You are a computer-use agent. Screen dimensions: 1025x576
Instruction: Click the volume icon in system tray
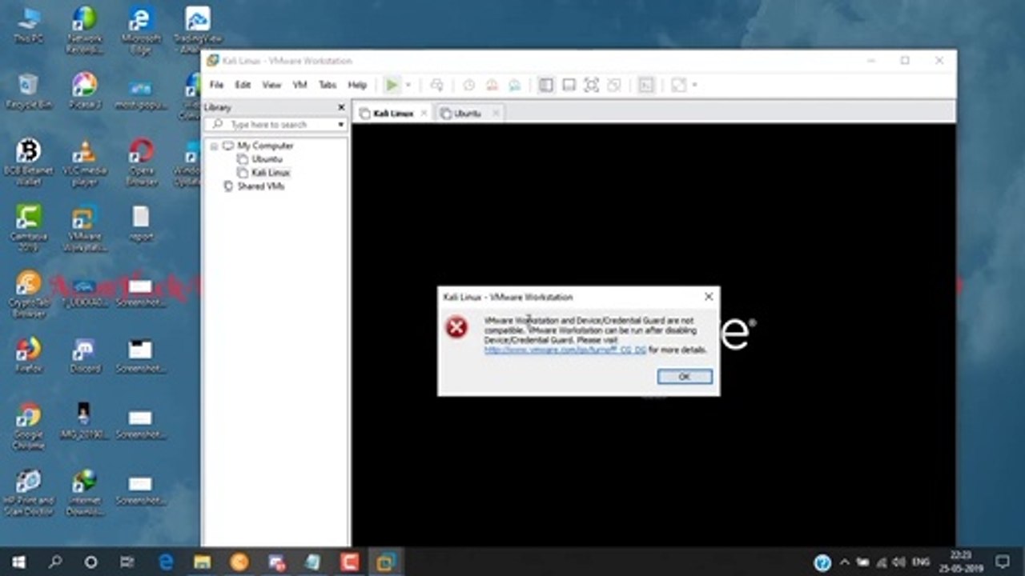[x=900, y=562]
